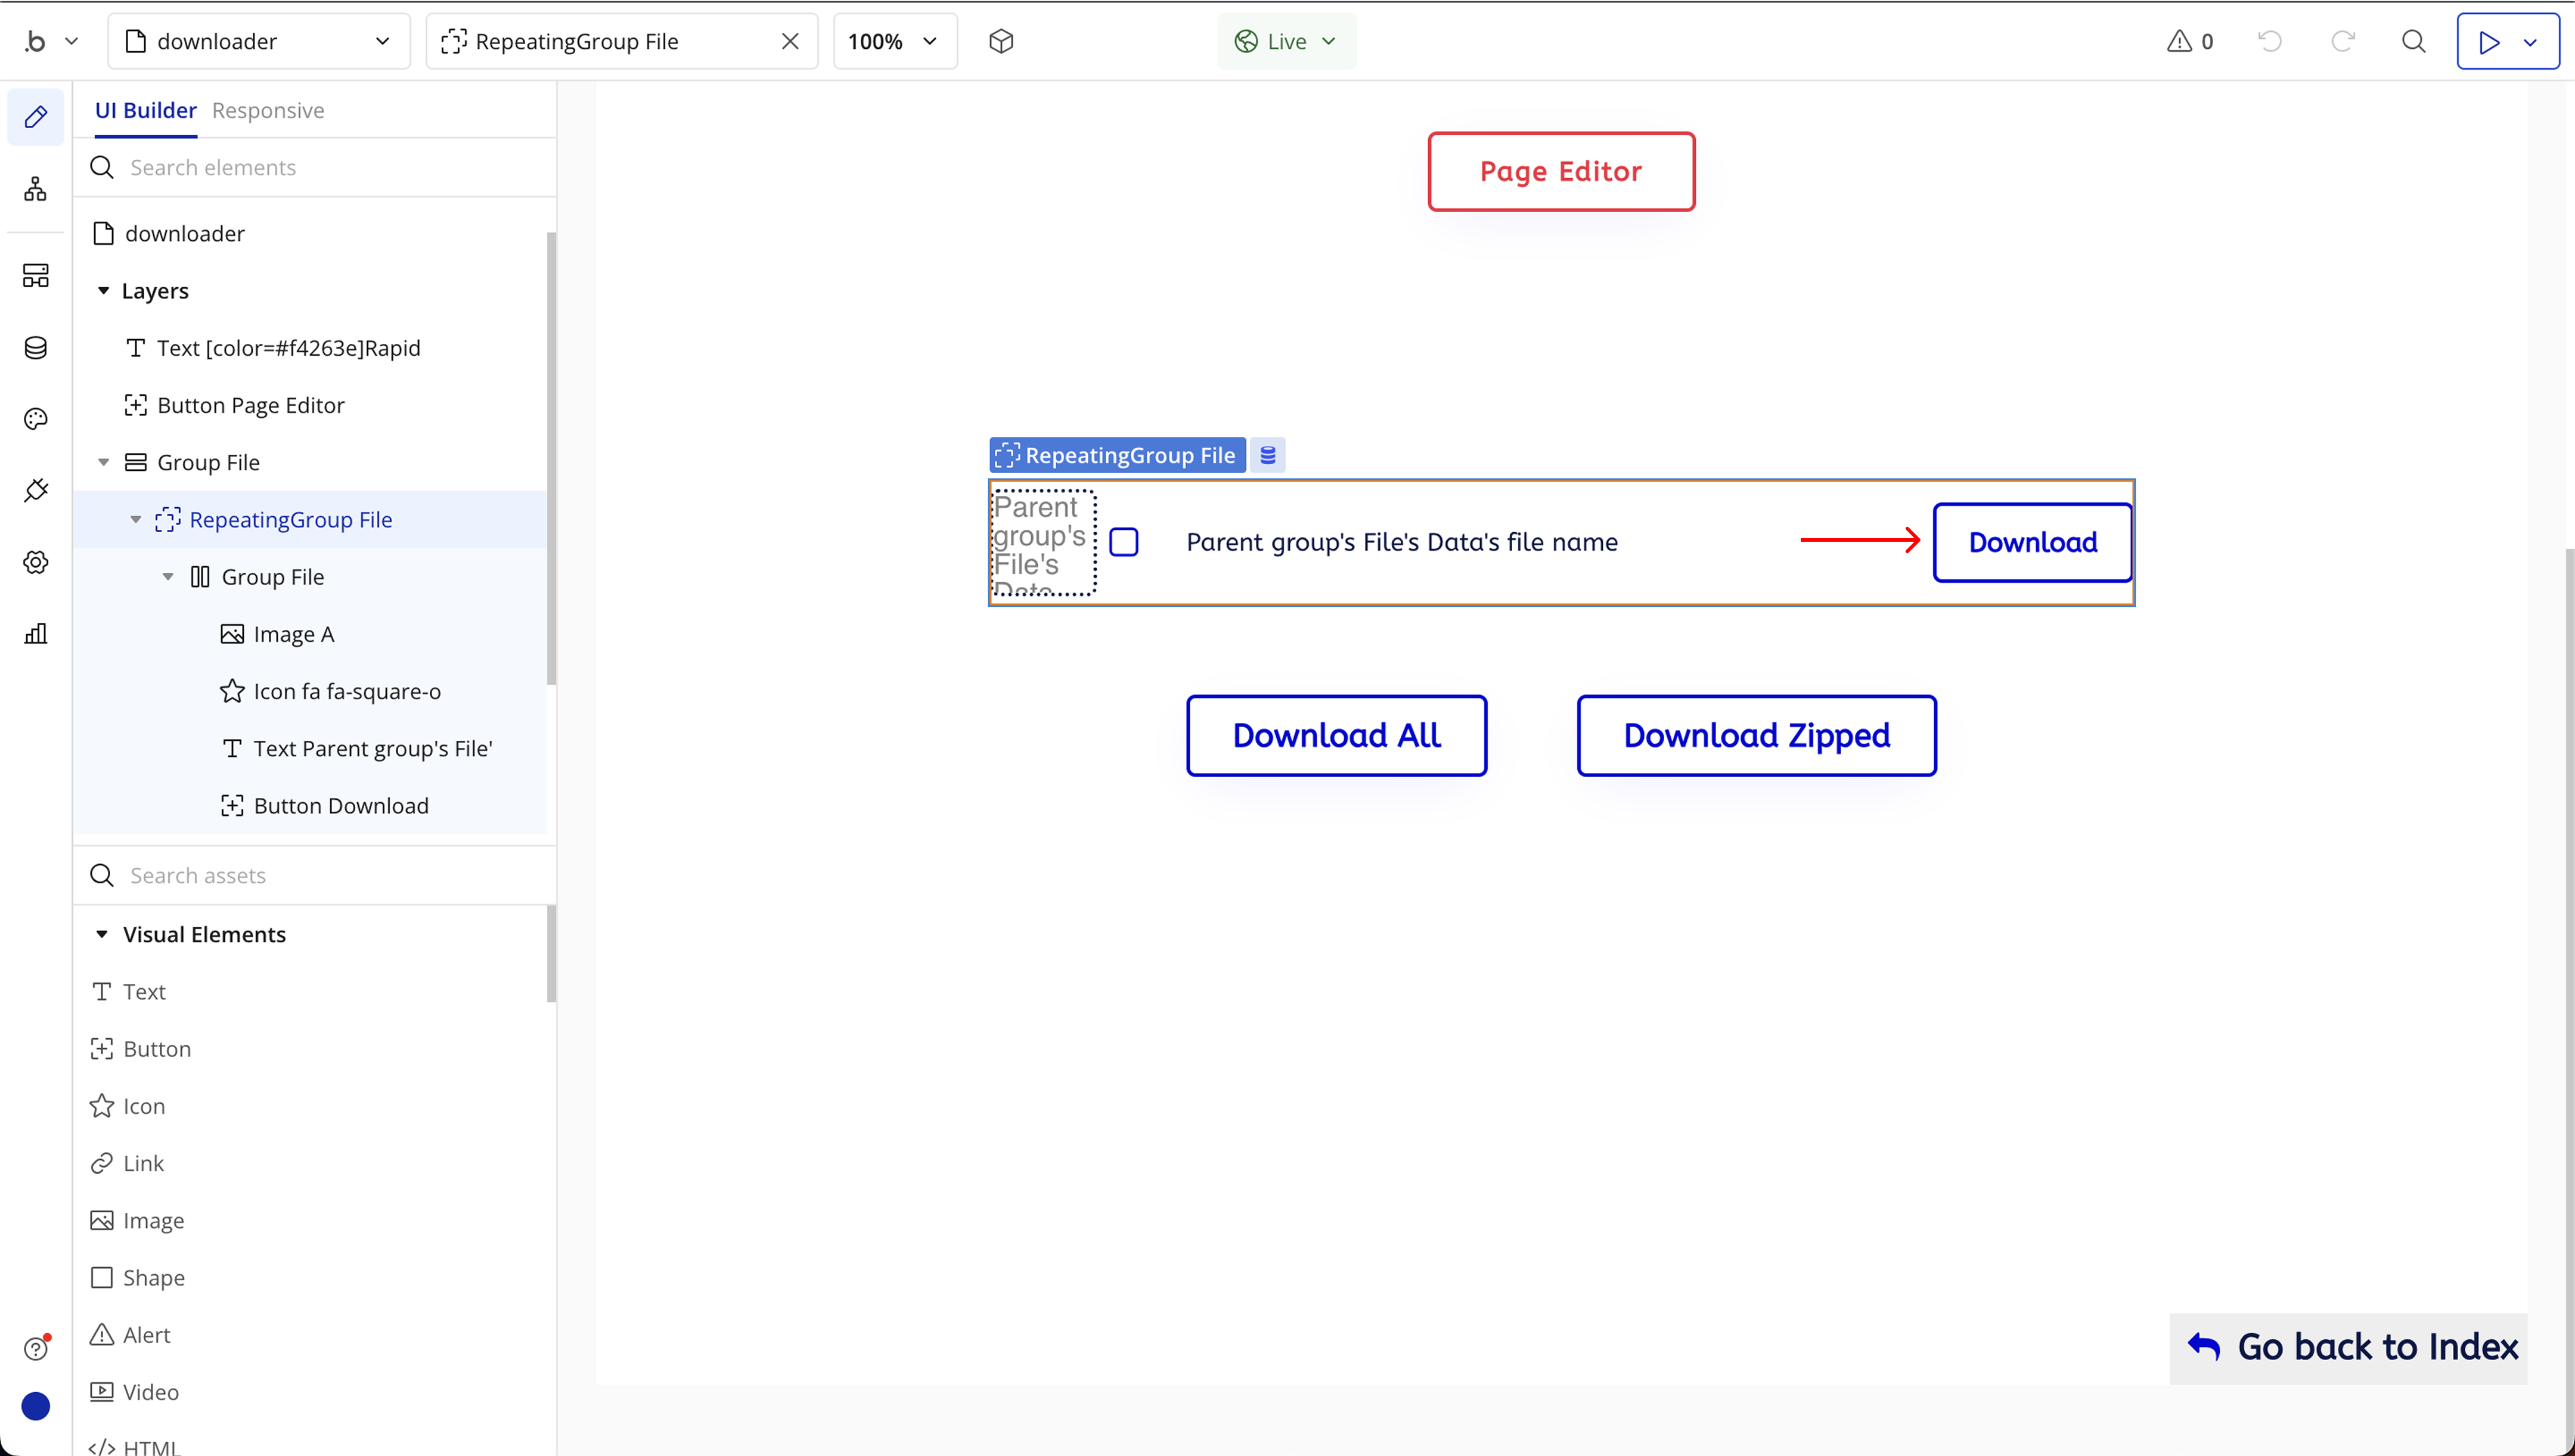Open the Plugins plug icon

36,491
